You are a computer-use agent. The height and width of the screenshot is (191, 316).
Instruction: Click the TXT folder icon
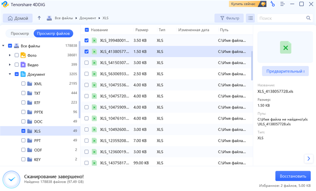coord(30,93)
